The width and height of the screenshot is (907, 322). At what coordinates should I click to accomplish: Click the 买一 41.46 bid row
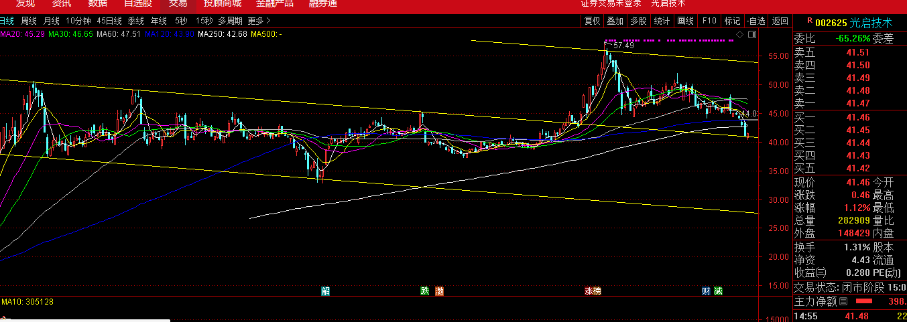point(850,117)
